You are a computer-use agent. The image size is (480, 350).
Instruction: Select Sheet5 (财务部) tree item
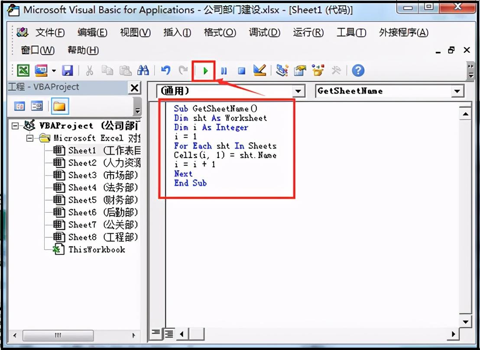click(x=95, y=200)
